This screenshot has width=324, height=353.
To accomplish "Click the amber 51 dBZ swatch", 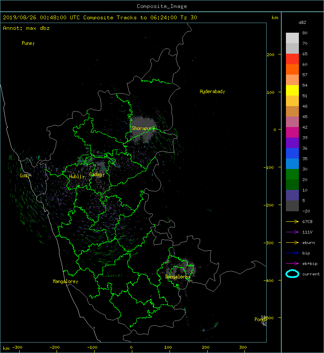I will coord(292,101).
